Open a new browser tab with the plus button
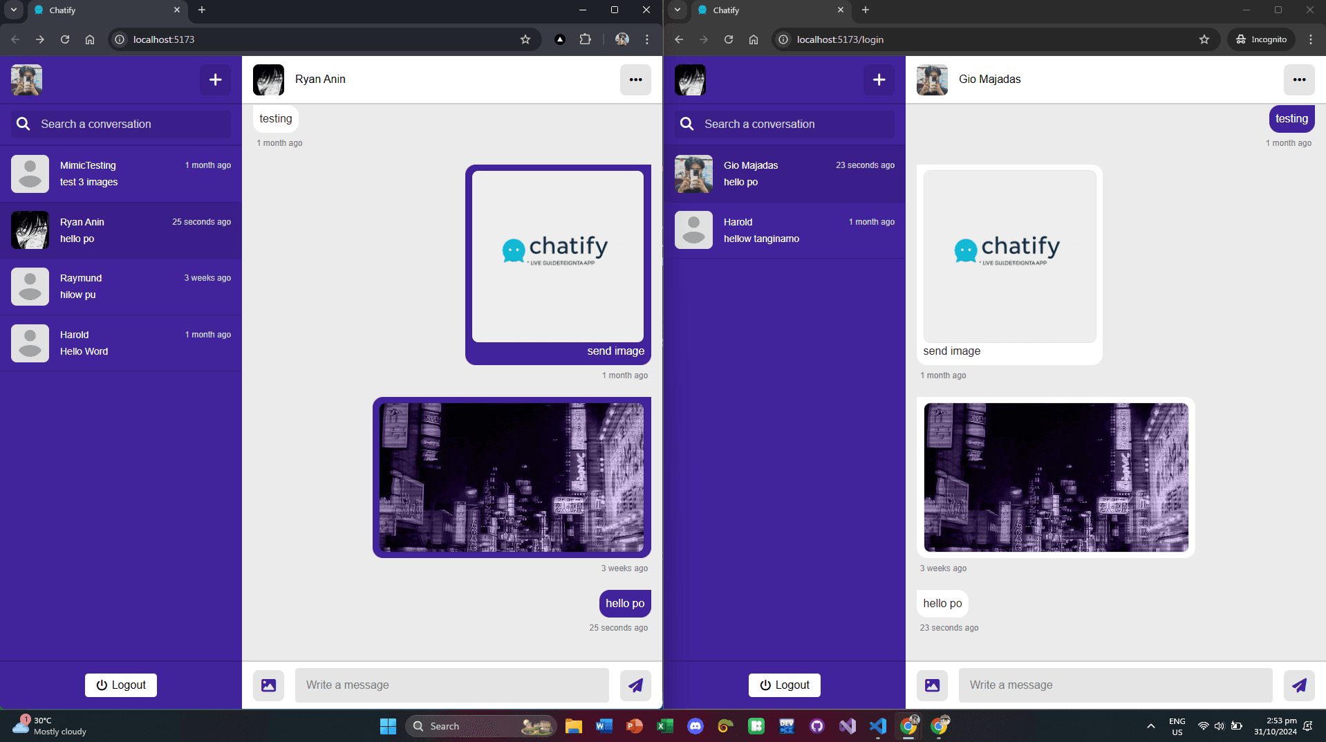This screenshot has height=742, width=1326. pyautogui.click(x=202, y=10)
